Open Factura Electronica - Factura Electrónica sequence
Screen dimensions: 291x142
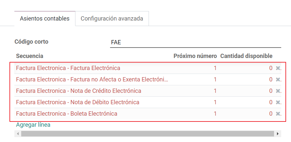[68, 68]
